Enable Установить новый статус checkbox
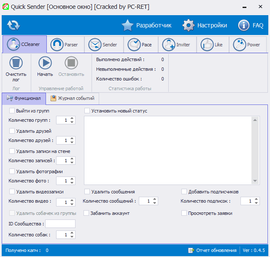Screen dimensions: 270x257 pos(87,111)
